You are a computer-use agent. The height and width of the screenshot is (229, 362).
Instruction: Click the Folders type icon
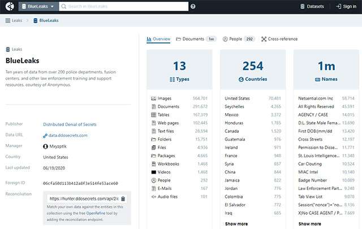(153, 140)
